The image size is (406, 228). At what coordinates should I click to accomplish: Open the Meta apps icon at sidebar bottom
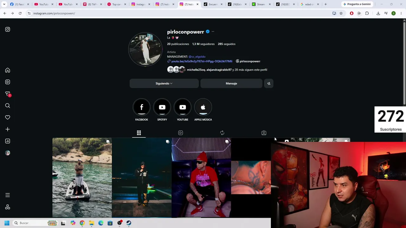(8, 207)
